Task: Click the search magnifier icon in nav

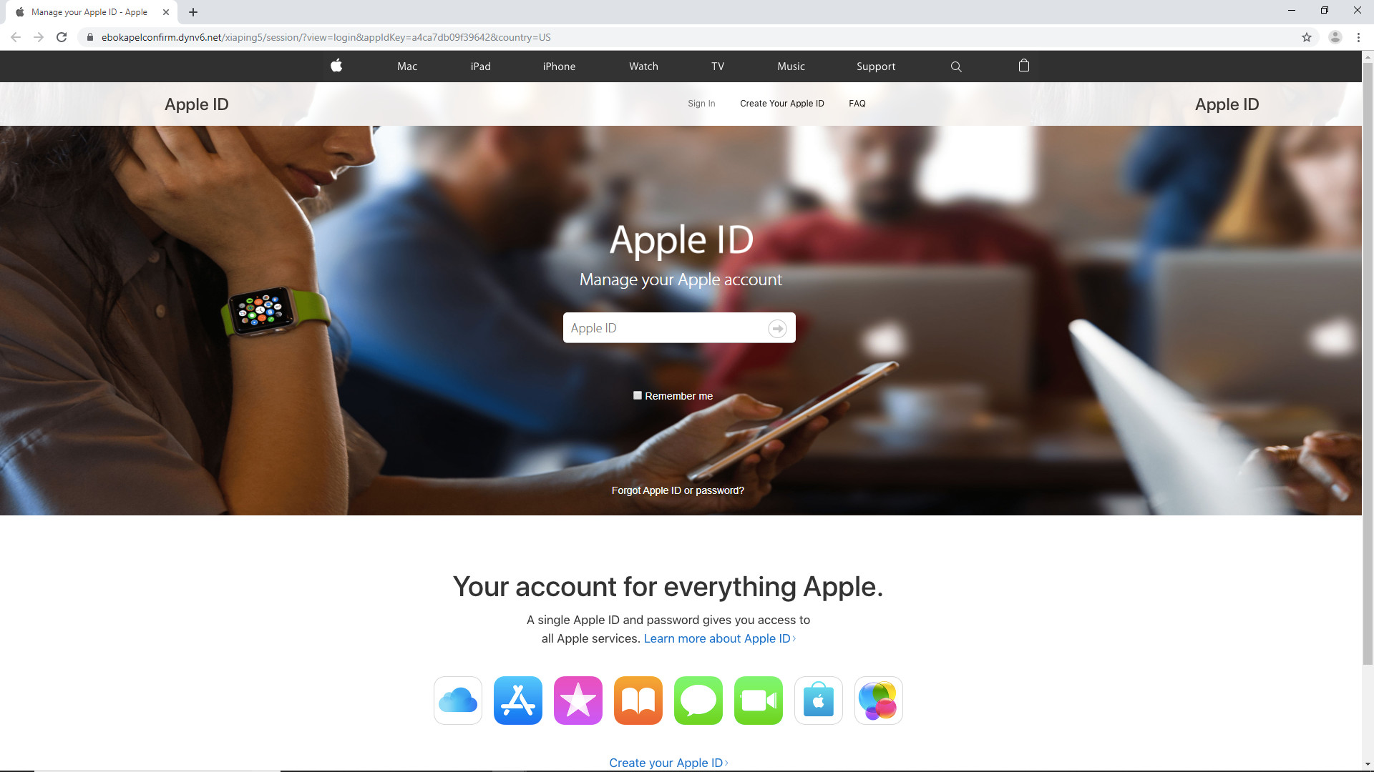Action: click(x=957, y=66)
